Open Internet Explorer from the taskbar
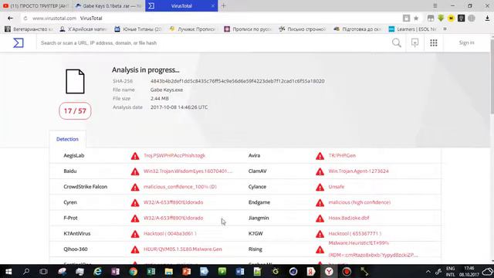494x278 pixels. 98,271
